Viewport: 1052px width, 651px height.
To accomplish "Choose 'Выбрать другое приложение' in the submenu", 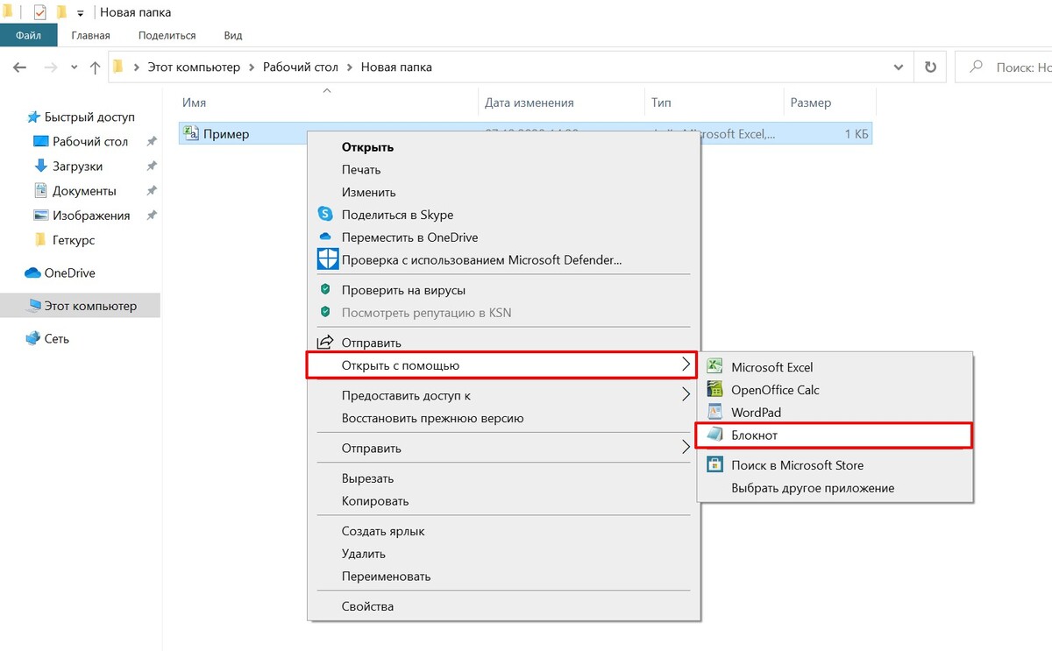I will 813,488.
